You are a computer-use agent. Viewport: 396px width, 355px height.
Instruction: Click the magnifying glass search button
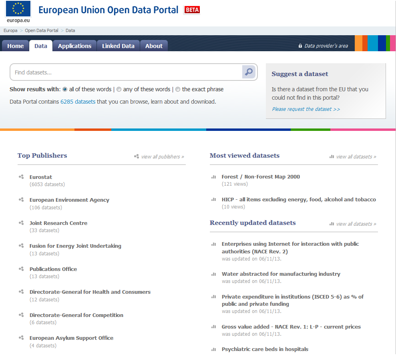tap(249, 72)
